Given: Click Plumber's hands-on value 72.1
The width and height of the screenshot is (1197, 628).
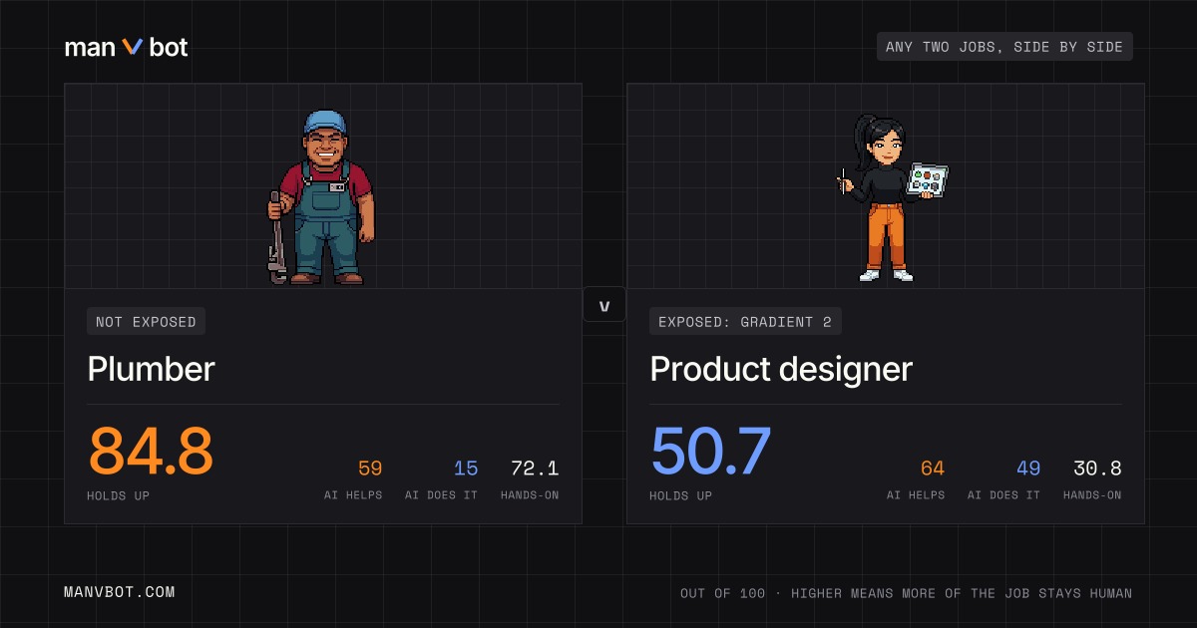Looking at the screenshot, I should tap(535, 469).
